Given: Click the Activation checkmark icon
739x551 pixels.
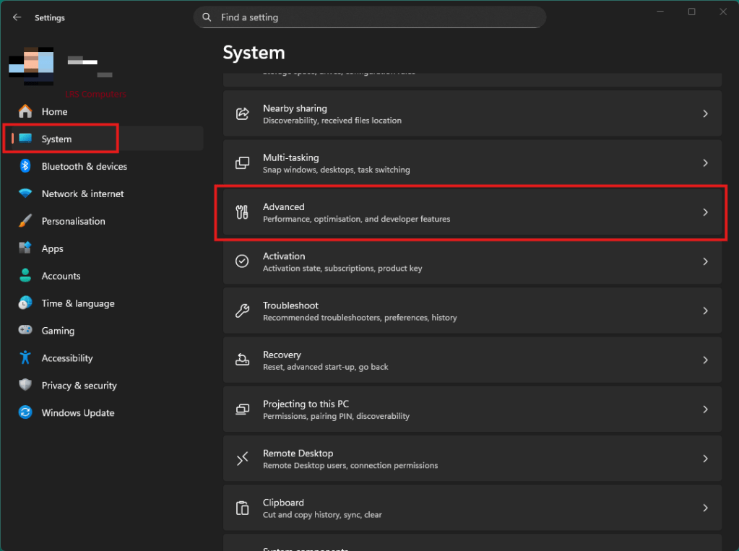Looking at the screenshot, I should 243,261.
